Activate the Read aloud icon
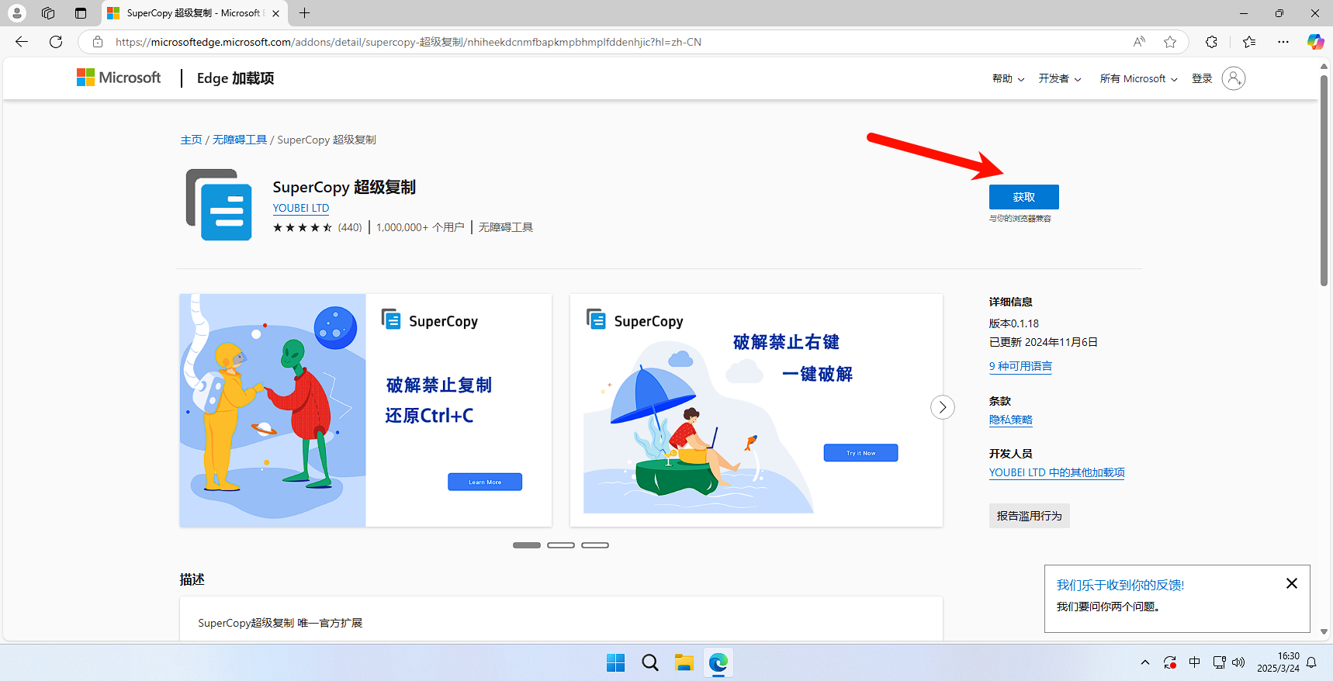Image resolution: width=1333 pixels, height=681 pixels. click(x=1139, y=42)
